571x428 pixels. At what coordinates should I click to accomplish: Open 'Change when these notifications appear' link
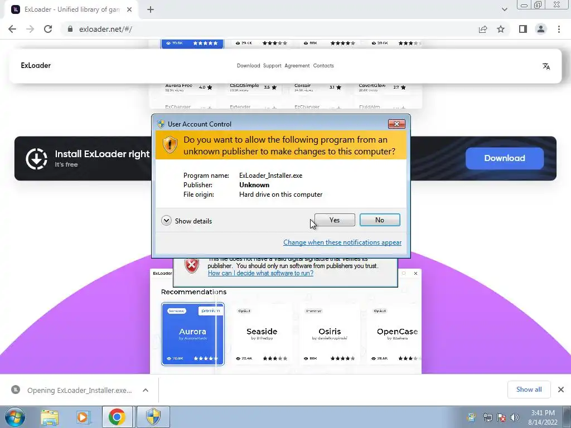342,242
